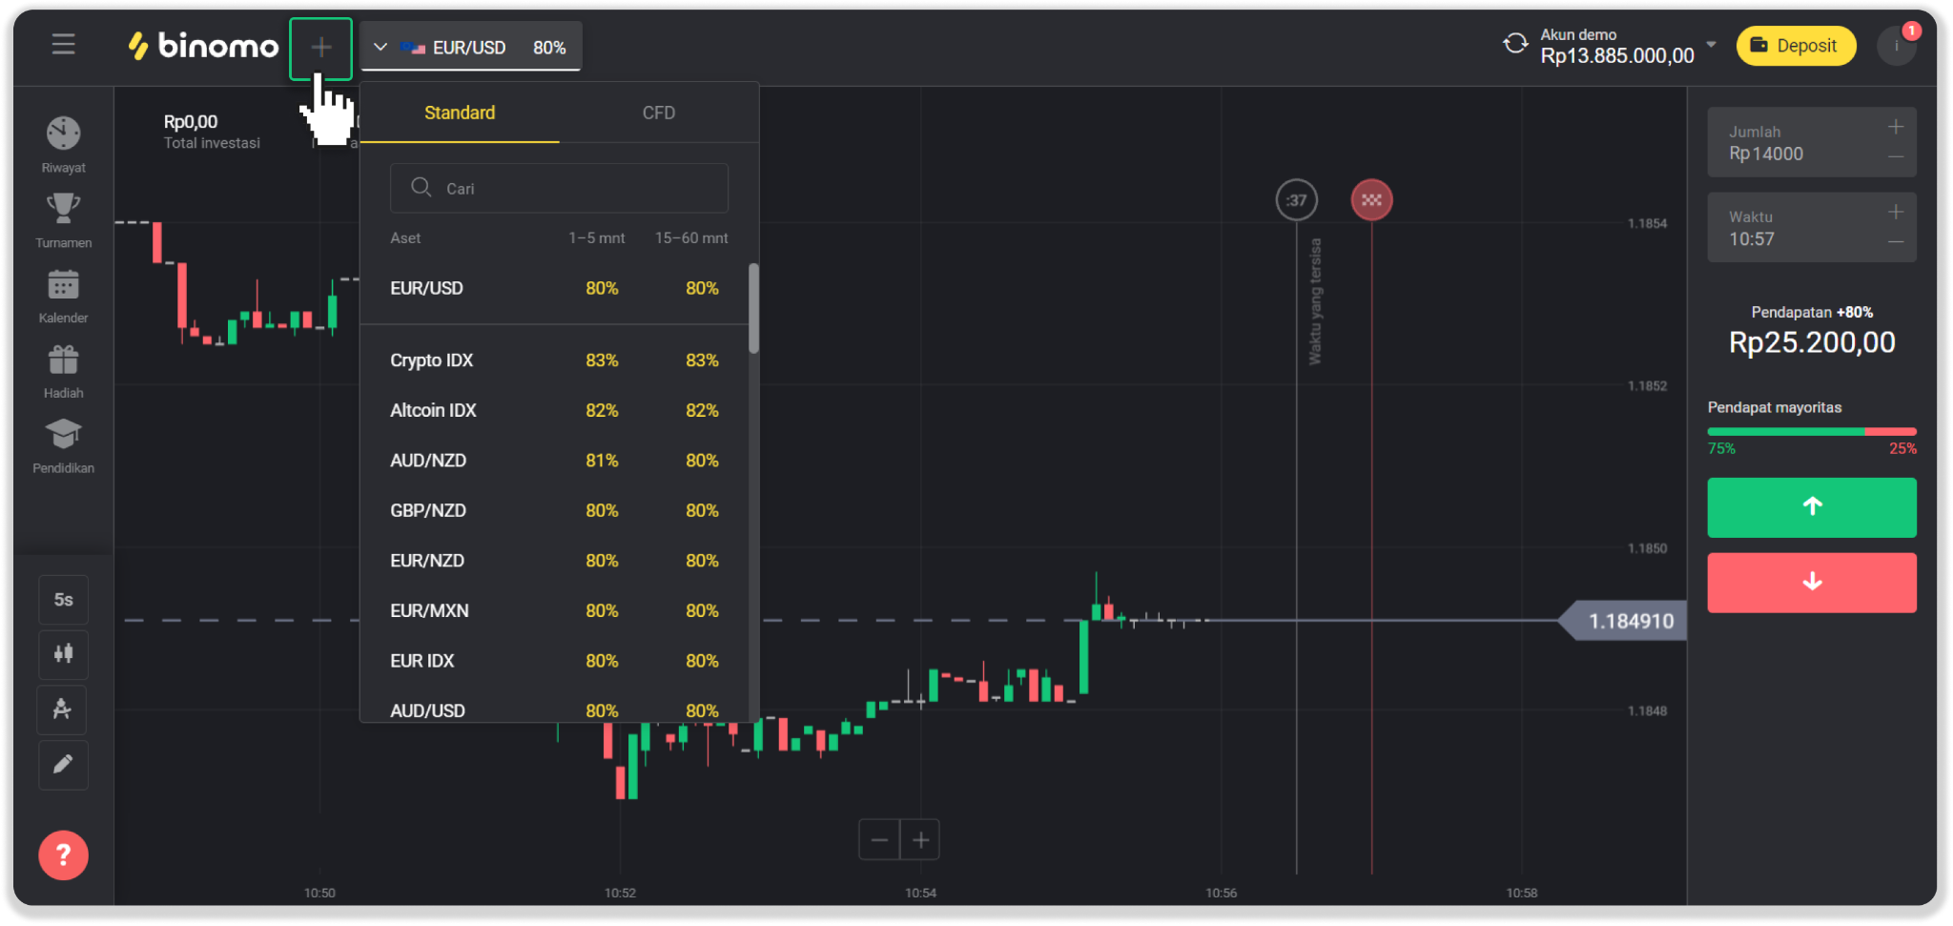This screenshot has height=926, width=1953.
Task: Increase Waktu time with plus
Action: pos(1896,212)
